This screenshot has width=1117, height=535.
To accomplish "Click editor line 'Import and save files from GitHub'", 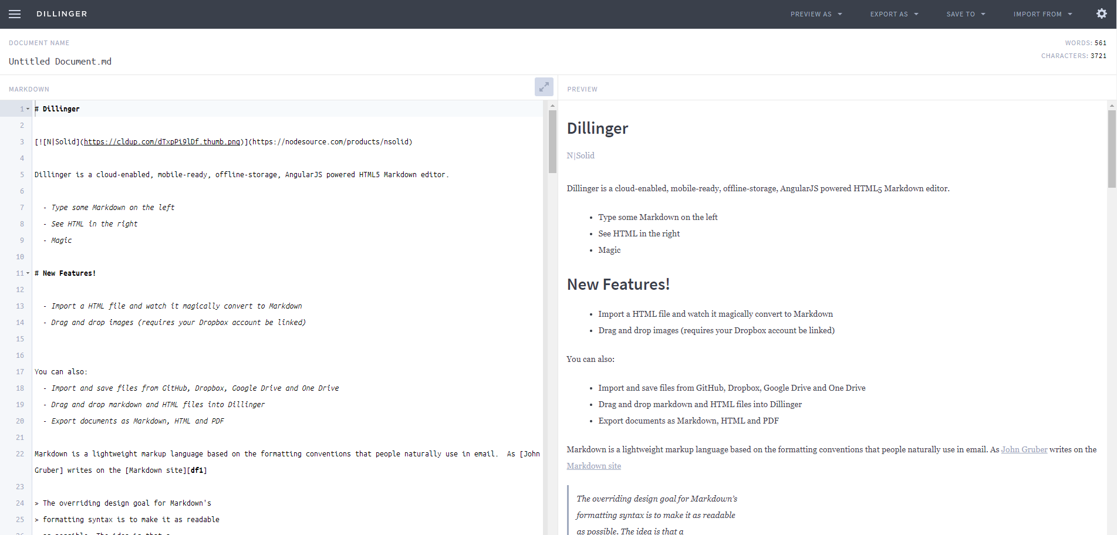I will click(191, 388).
